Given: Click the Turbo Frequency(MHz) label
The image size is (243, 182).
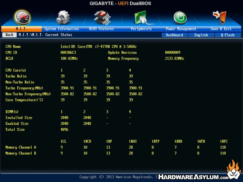Looking at the screenshot, I should click(x=24, y=88).
